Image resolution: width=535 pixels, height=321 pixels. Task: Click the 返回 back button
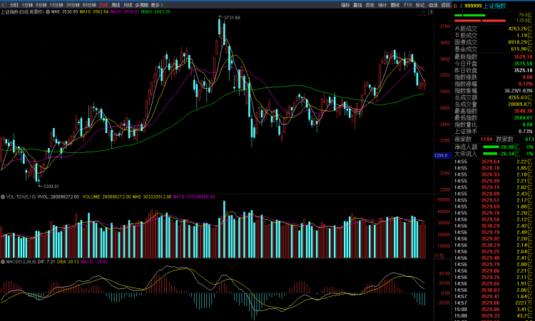point(444,4)
